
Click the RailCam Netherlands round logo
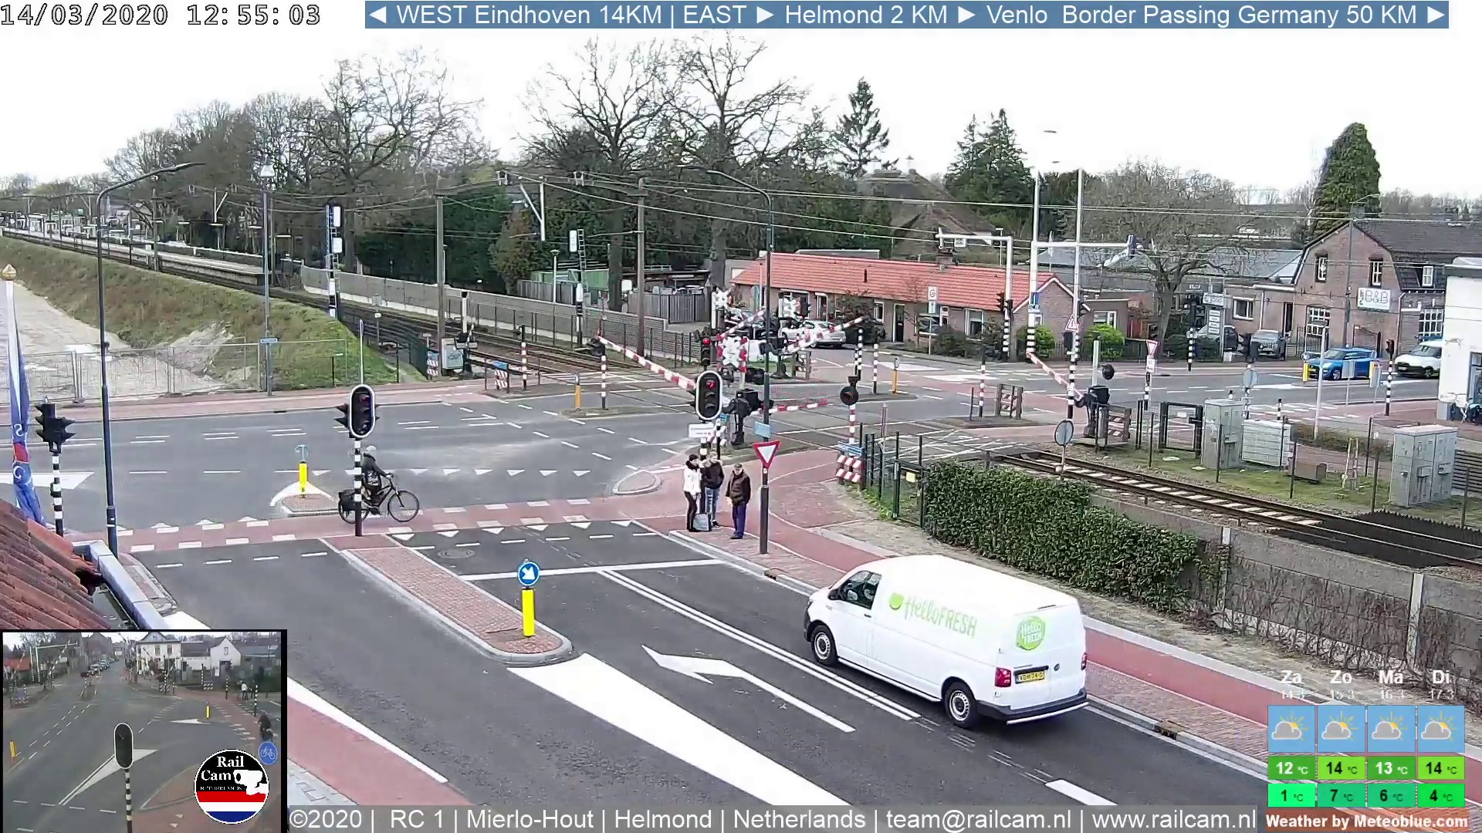click(x=232, y=786)
